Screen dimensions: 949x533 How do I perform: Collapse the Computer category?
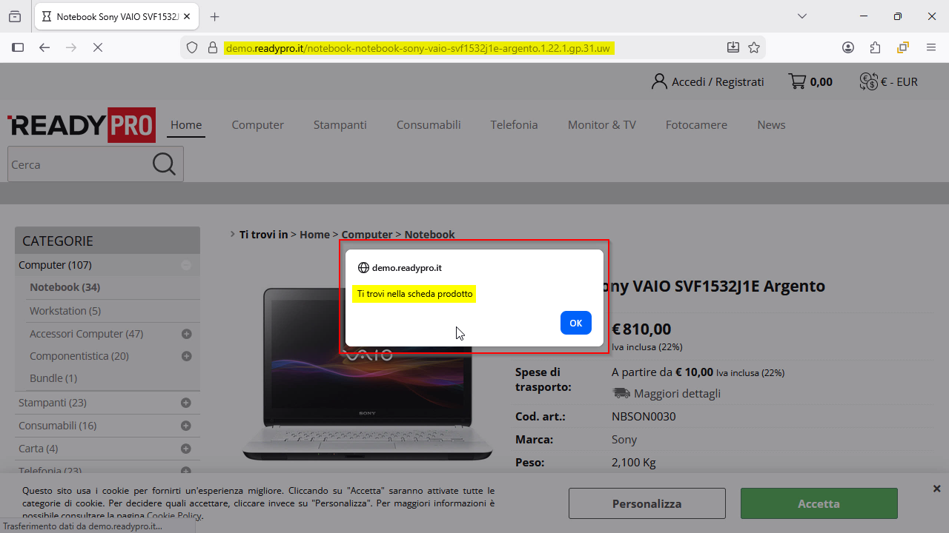tap(186, 265)
